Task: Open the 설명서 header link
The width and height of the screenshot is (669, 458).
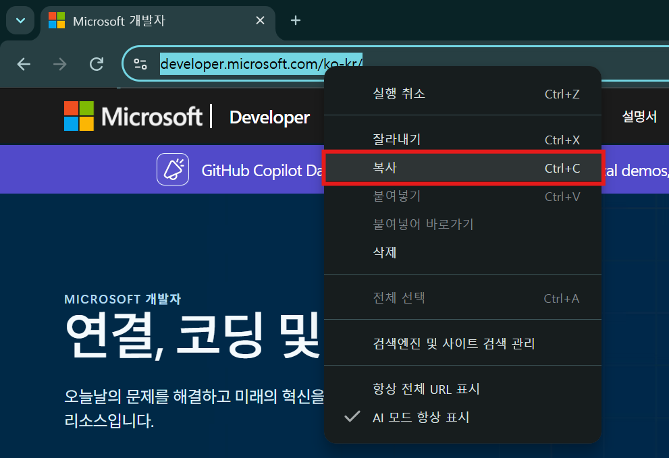Action: [639, 117]
